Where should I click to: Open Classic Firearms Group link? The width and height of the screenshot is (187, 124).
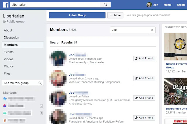point(176,65)
